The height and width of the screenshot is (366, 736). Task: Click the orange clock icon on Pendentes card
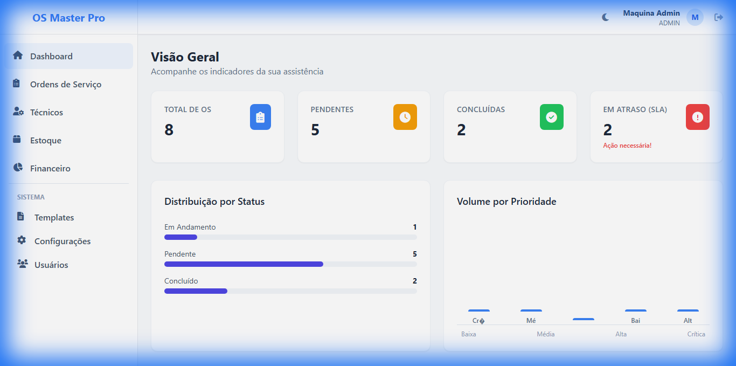pyautogui.click(x=405, y=117)
